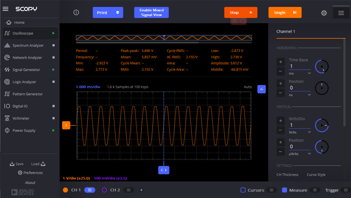Open the hamburger menu next to Scopy logo

click(x=6, y=9)
